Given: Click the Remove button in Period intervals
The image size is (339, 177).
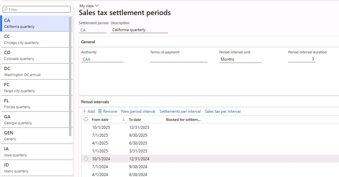Looking at the screenshot, I should click(107, 111).
